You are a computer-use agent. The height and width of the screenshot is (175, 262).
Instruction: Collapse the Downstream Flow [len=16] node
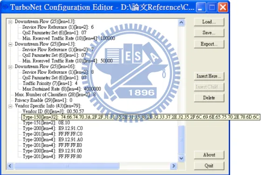[x=10, y=67]
